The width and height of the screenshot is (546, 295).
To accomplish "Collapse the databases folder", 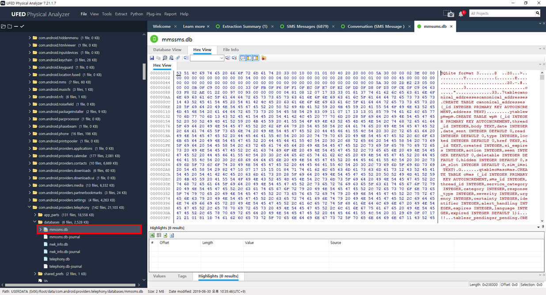I will click(x=35, y=222).
